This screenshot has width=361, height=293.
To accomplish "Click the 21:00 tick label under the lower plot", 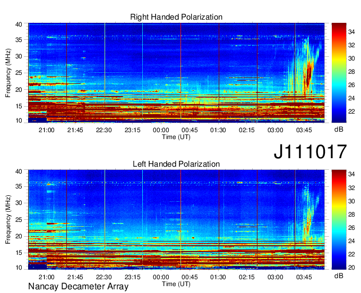I will [x=47, y=277].
